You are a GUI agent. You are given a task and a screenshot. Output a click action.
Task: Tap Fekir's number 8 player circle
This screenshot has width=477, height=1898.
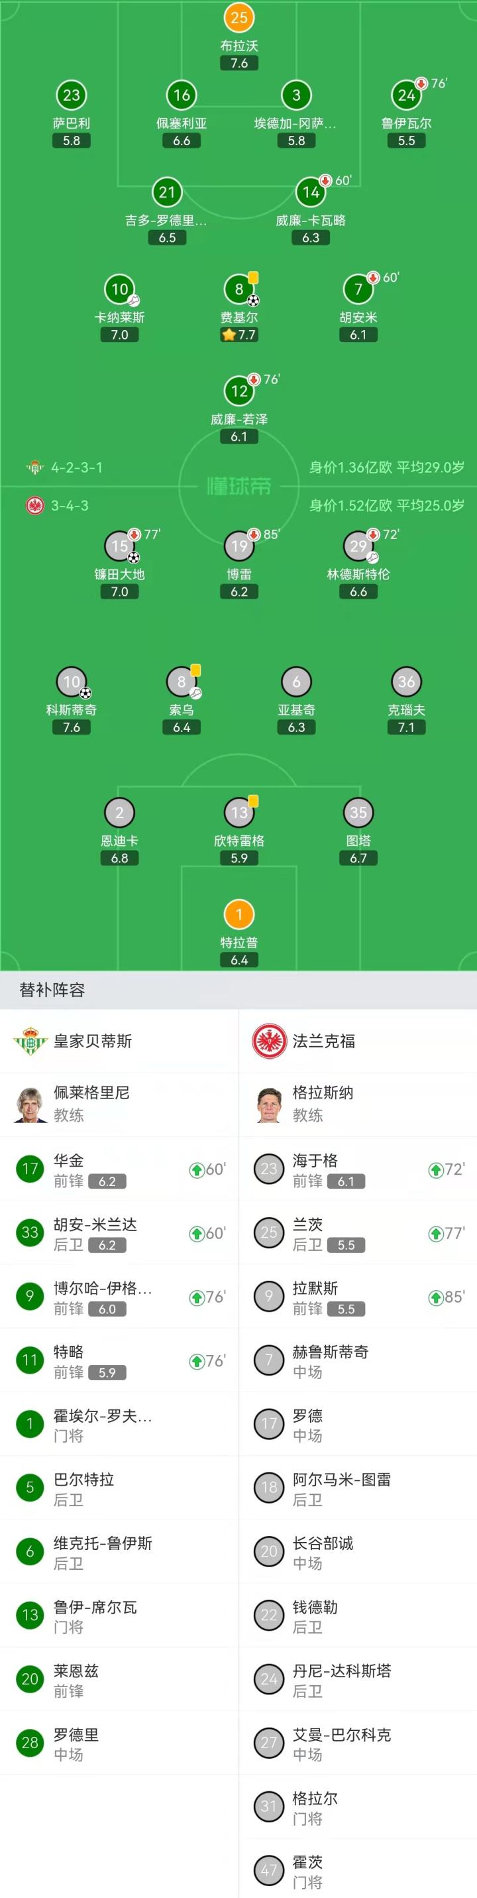238,290
